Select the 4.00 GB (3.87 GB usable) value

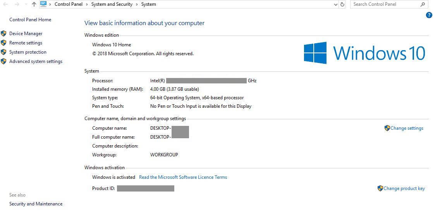click(x=175, y=89)
